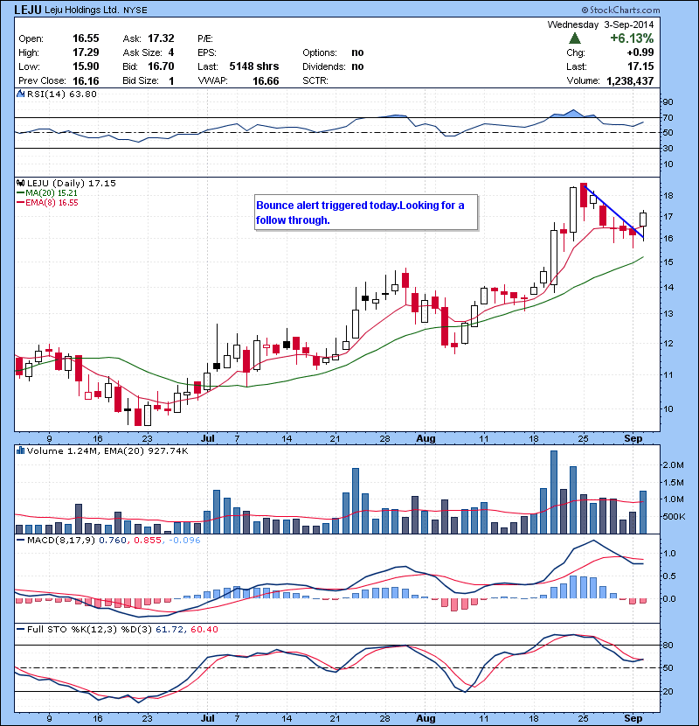Click the Volume 1.24M EMA(20) label

click(107, 450)
